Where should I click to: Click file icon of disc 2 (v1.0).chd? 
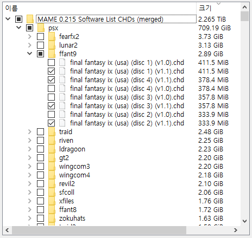coord(62,114)
